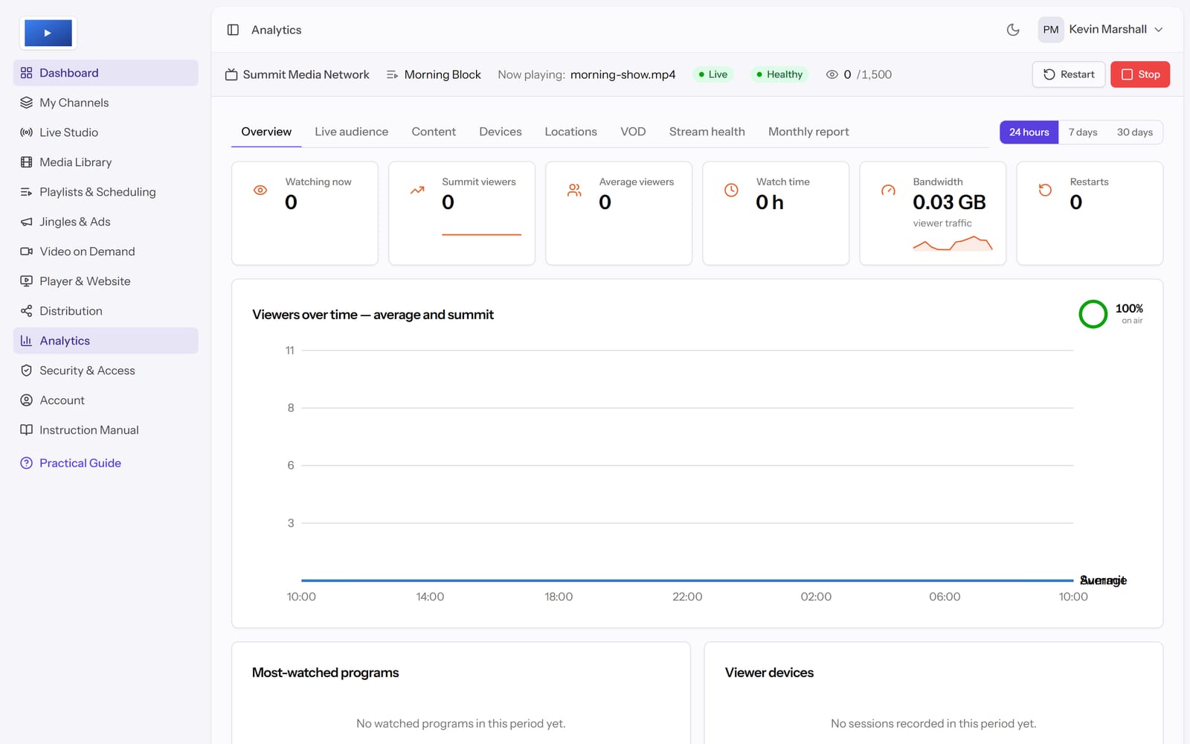Click the Live status badge
The width and height of the screenshot is (1190, 744).
pos(713,74)
